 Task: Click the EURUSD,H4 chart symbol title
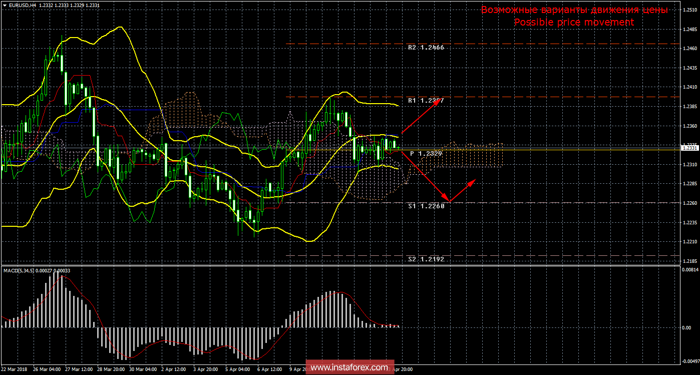[x=23, y=5]
